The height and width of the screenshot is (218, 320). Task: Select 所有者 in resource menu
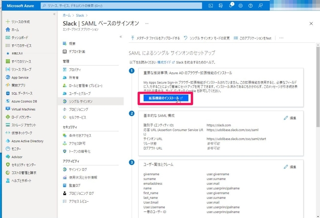tap(71, 77)
